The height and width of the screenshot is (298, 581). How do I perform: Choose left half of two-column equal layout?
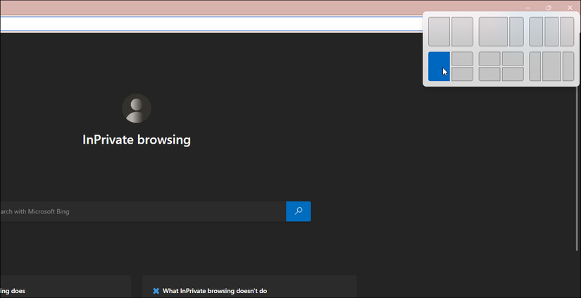pos(439,32)
